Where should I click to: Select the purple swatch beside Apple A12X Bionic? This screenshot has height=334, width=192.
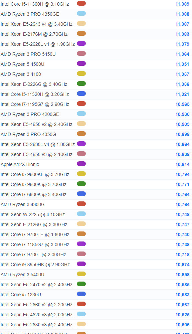[x=81, y=164]
